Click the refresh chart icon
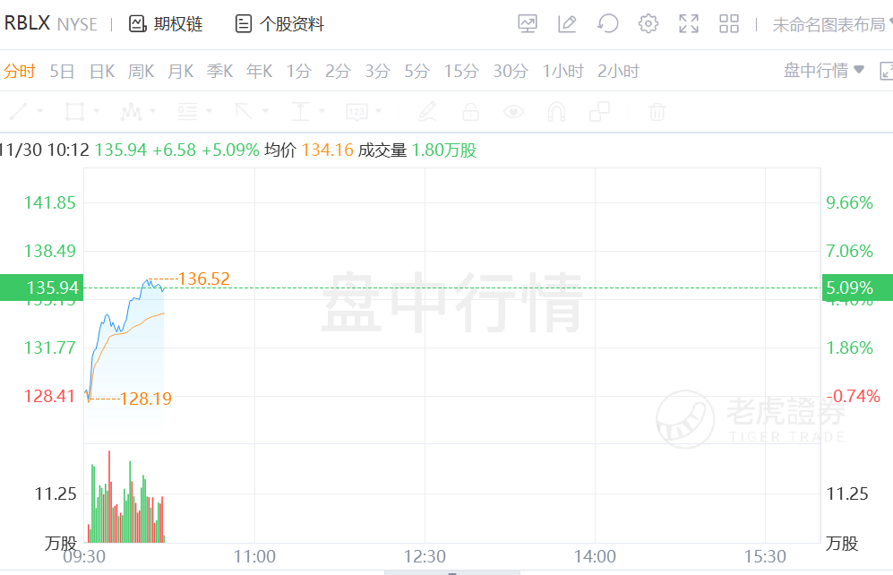The image size is (893, 575). pyautogui.click(x=607, y=24)
